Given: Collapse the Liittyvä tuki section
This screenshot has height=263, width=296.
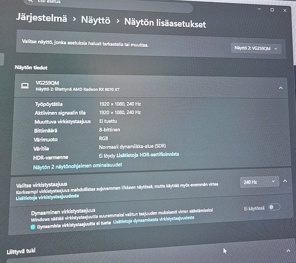Looking at the screenshot, I should point(288,251).
